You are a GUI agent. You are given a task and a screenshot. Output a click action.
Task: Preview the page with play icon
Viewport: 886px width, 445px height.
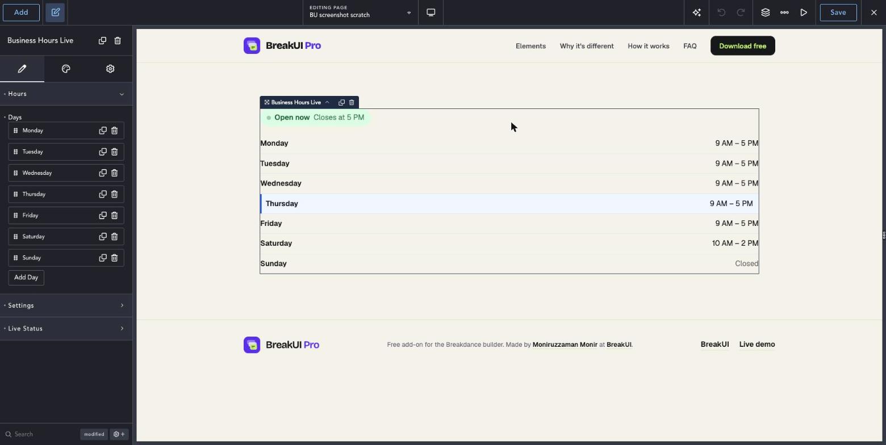click(804, 12)
